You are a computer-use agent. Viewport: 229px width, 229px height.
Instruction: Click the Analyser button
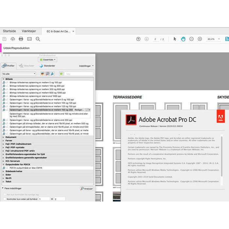pos(87,188)
